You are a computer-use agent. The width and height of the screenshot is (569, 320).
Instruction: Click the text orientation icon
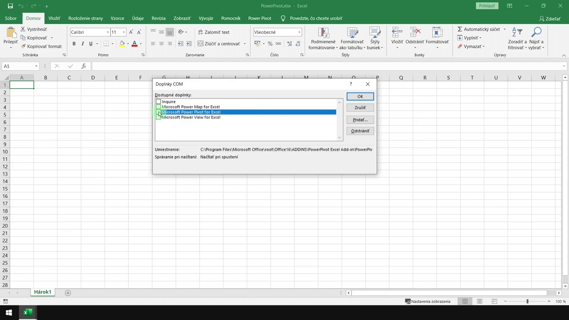tap(180, 32)
